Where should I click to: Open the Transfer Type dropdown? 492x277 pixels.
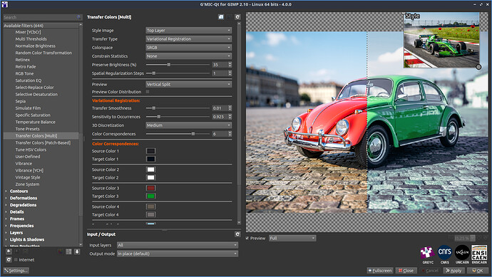(x=188, y=39)
